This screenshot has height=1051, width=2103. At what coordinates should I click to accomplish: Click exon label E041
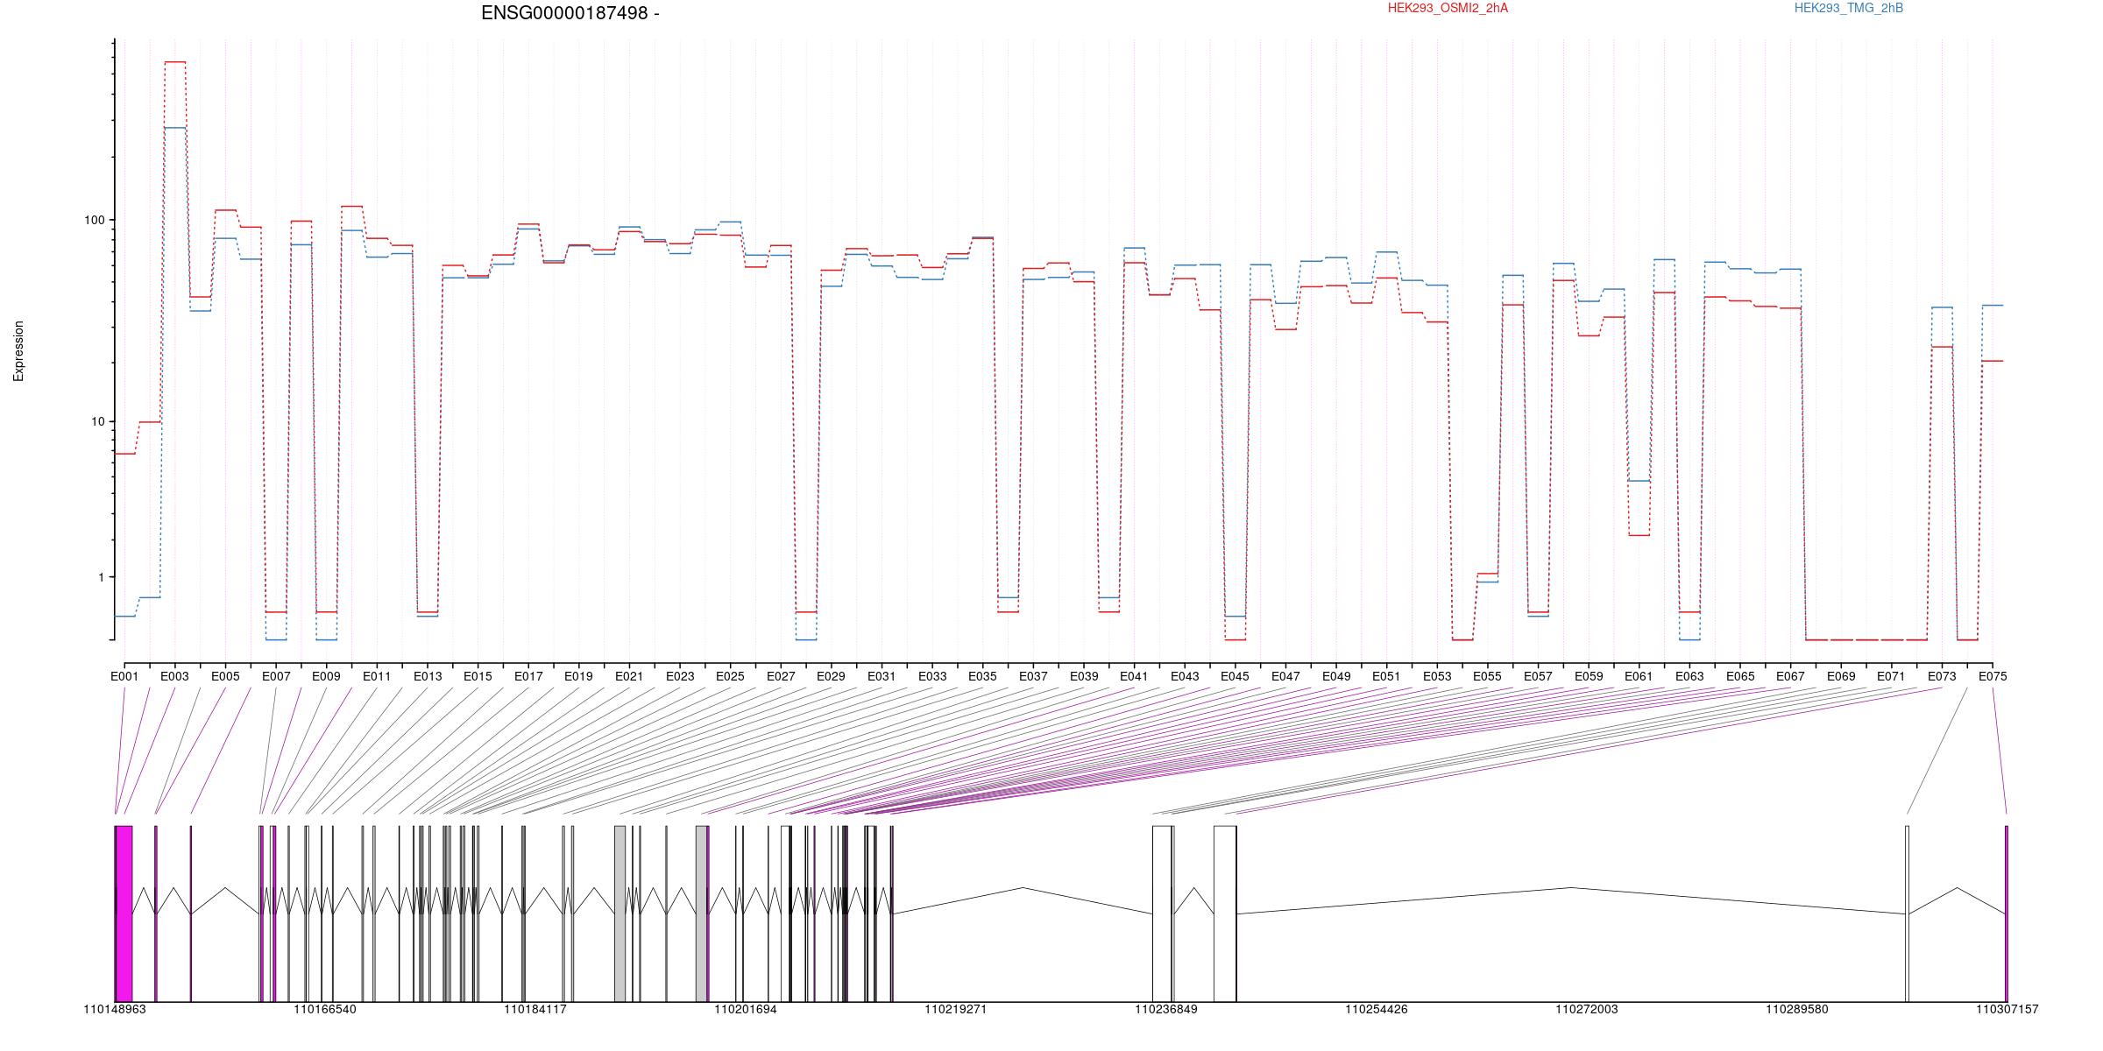click(x=1134, y=676)
